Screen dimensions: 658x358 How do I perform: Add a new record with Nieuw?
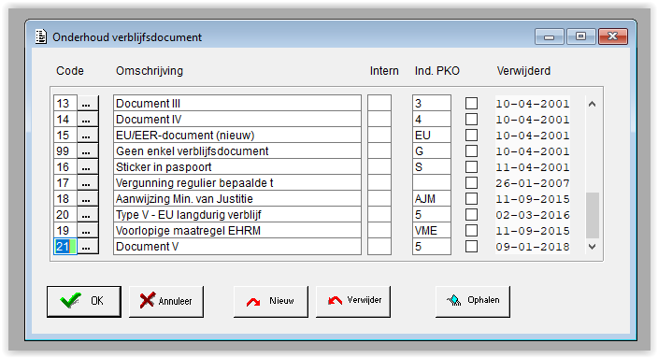(x=271, y=301)
